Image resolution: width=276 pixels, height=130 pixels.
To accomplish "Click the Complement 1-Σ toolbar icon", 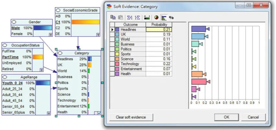I will coord(137,17).
